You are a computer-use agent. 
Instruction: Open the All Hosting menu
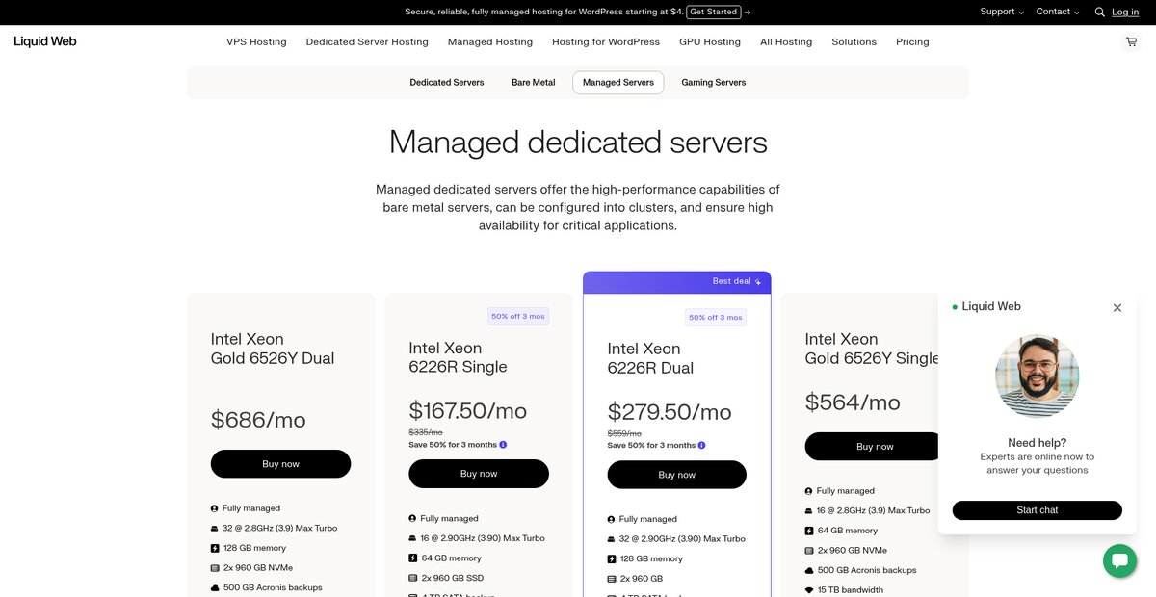(x=786, y=42)
